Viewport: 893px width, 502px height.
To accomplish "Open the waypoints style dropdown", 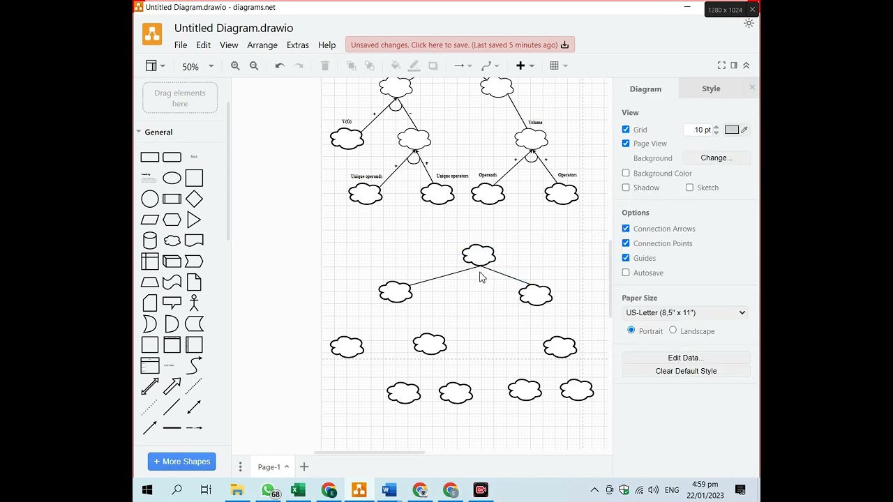I will point(490,66).
